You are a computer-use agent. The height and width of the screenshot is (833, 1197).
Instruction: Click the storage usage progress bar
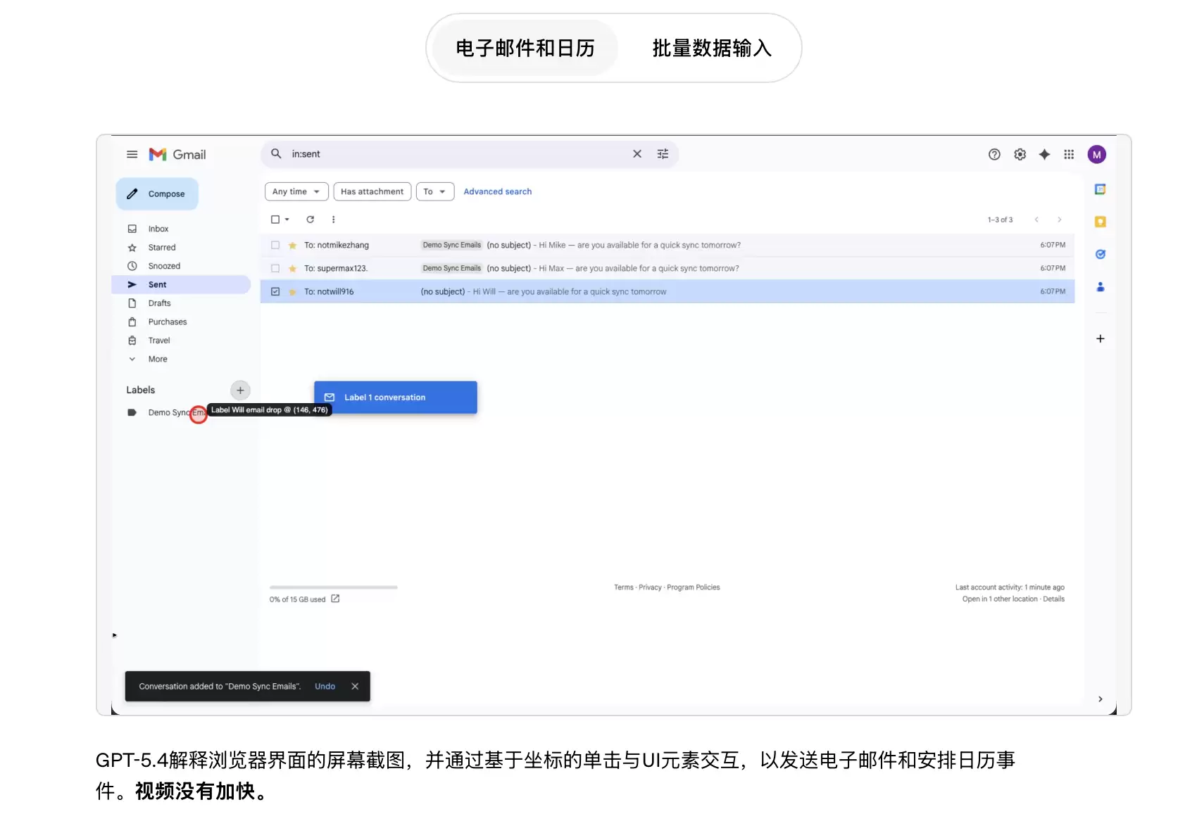tap(332, 587)
